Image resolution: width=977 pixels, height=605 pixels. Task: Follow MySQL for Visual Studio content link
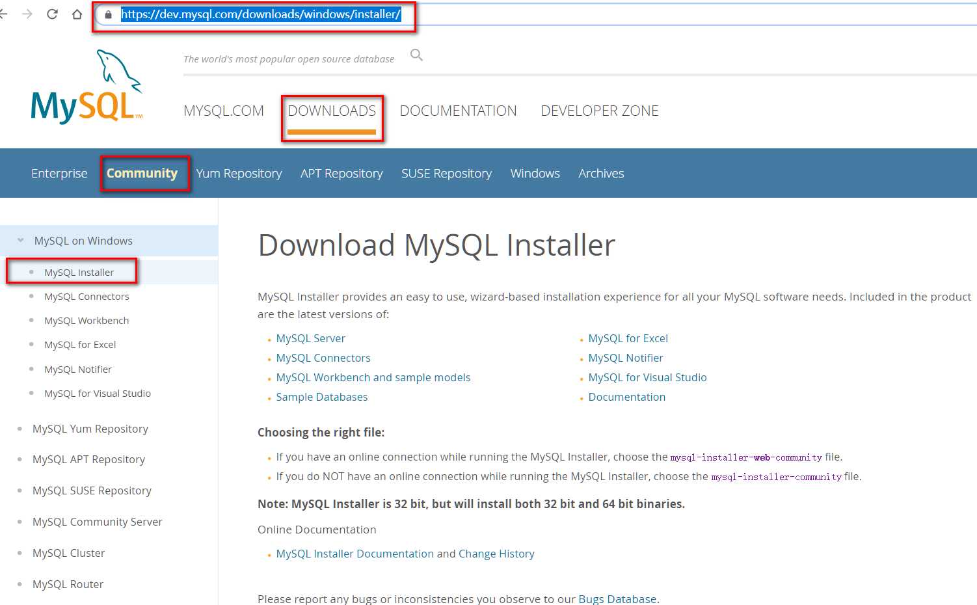click(647, 377)
